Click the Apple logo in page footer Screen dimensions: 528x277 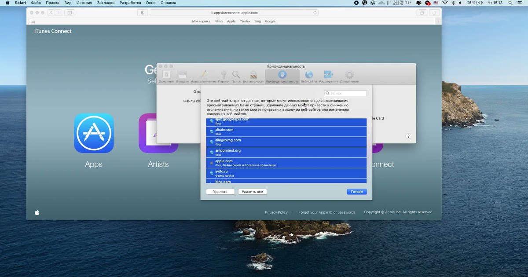pyautogui.click(x=37, y=212)
